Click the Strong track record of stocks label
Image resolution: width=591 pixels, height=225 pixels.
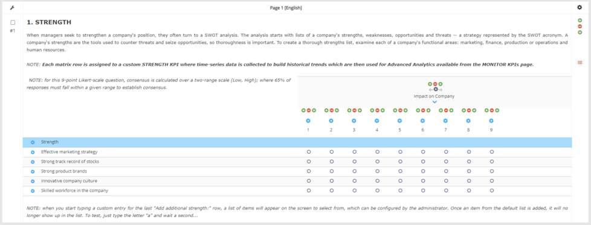point(70,162)
